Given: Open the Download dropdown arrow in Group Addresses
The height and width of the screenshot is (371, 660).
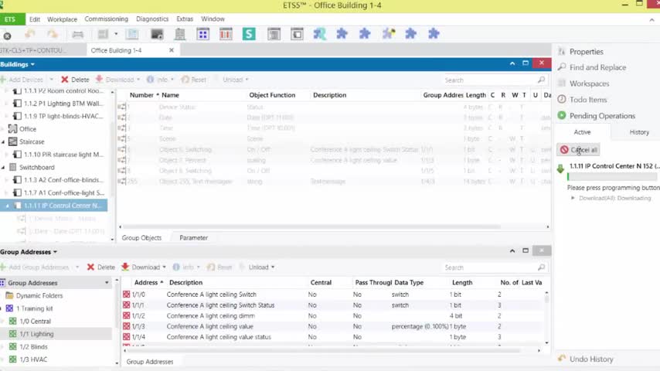Looking at the screenshot, I should [x=164, y=267].
